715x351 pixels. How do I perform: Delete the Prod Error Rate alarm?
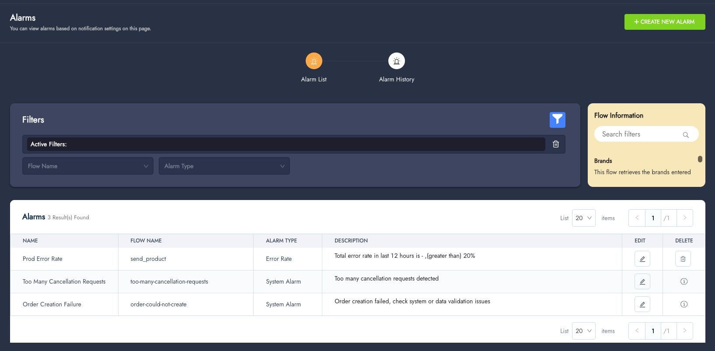[683, 259]
